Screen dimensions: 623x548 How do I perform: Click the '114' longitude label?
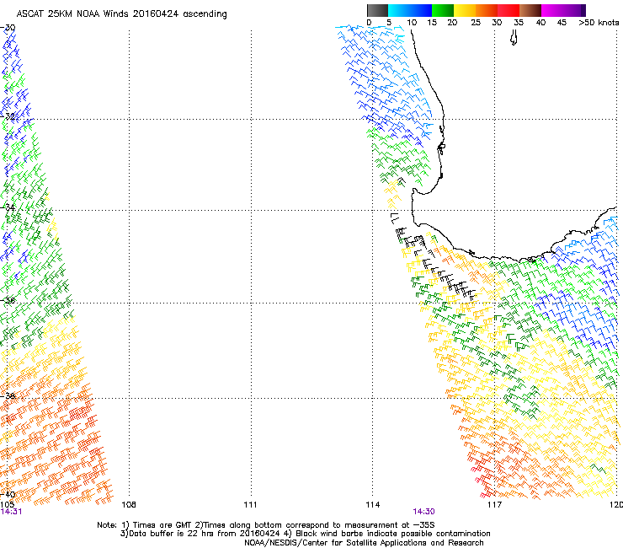pyautogui.click(x=373, y=505)
